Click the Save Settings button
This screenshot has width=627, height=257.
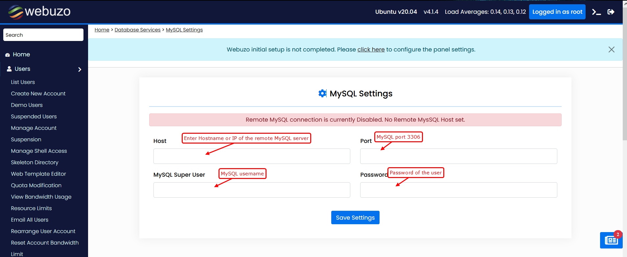[355, 218]
